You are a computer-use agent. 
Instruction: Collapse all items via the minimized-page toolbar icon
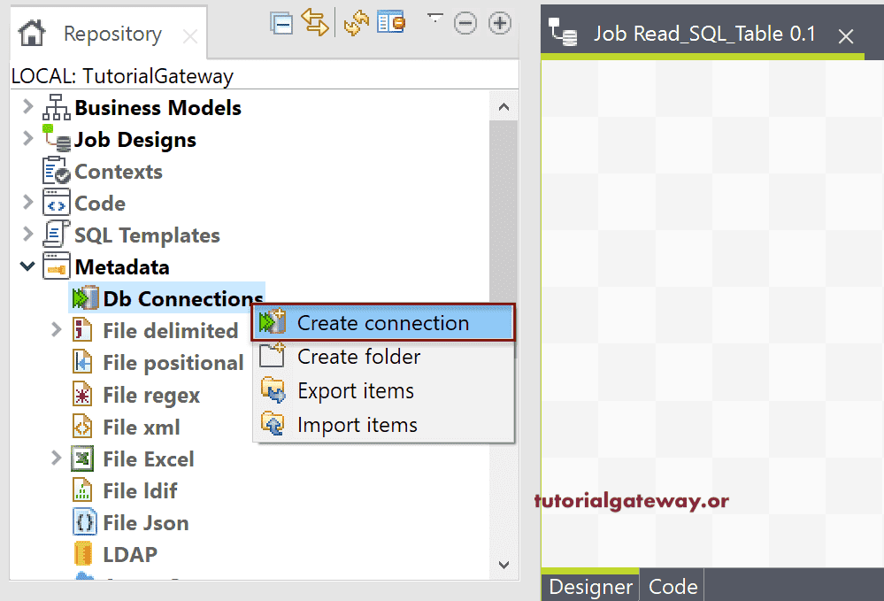[281, 24]
